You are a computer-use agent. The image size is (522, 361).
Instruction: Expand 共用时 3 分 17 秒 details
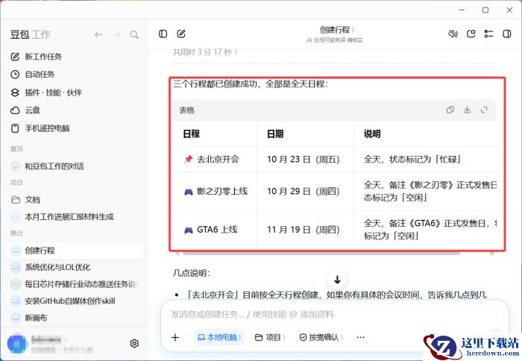coord(205,52)
